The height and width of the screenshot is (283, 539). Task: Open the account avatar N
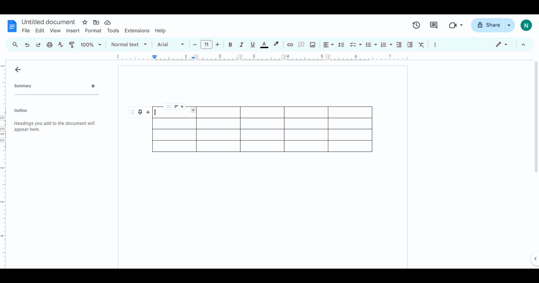[526, 25]
